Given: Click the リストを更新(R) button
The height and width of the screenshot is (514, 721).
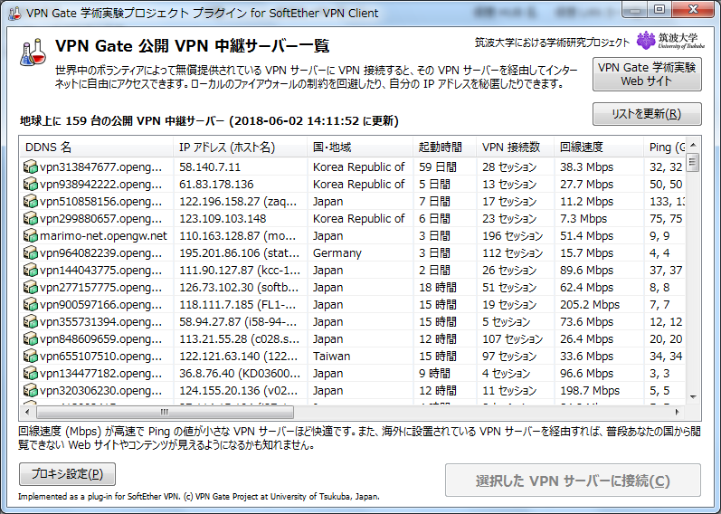Looking at the screenshot, I should tap(646, 114).
